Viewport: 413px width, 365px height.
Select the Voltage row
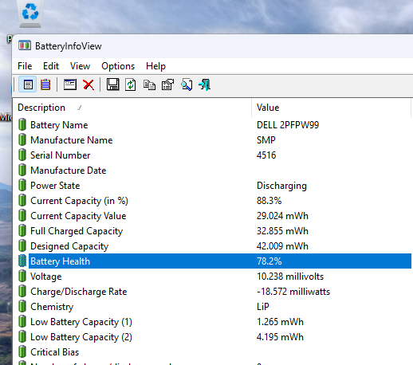(212, 277)
